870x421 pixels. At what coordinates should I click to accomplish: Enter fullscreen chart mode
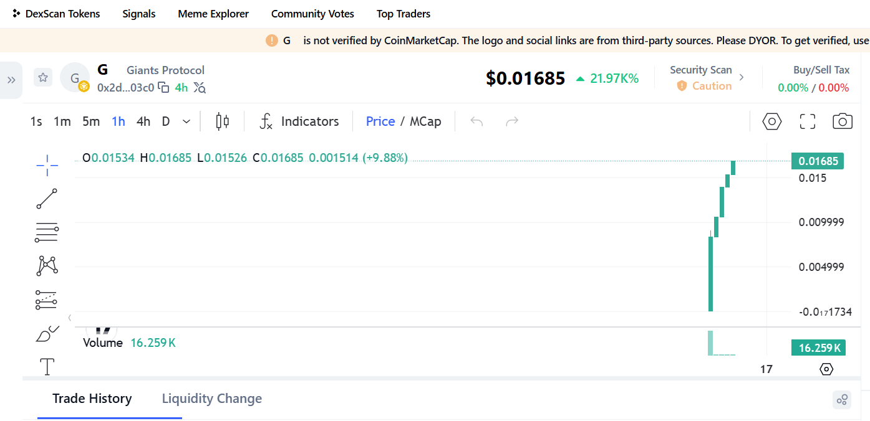(x=808, y=121)
